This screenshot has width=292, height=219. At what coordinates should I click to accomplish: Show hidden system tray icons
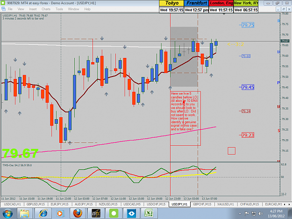(240, 213)
